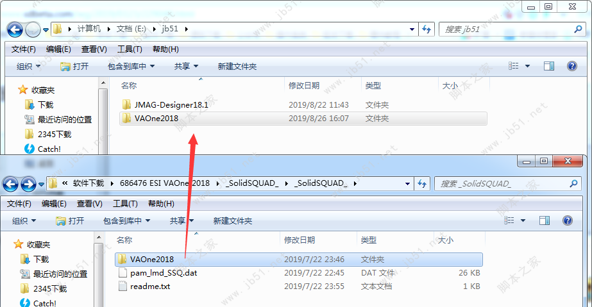Click the refresh button in the _SolidSQUAD_ window
This screenshot has width=592, height=307.
[422, 184]
